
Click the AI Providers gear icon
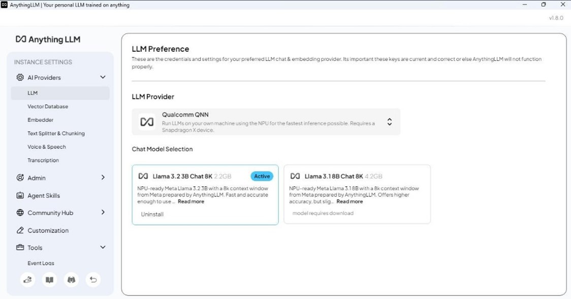pyautogui.click(x=20, y=77)
